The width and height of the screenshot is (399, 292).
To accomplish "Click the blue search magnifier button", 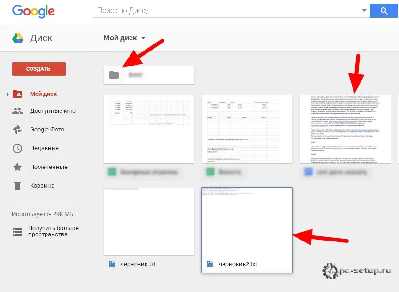I will (384, 11).
